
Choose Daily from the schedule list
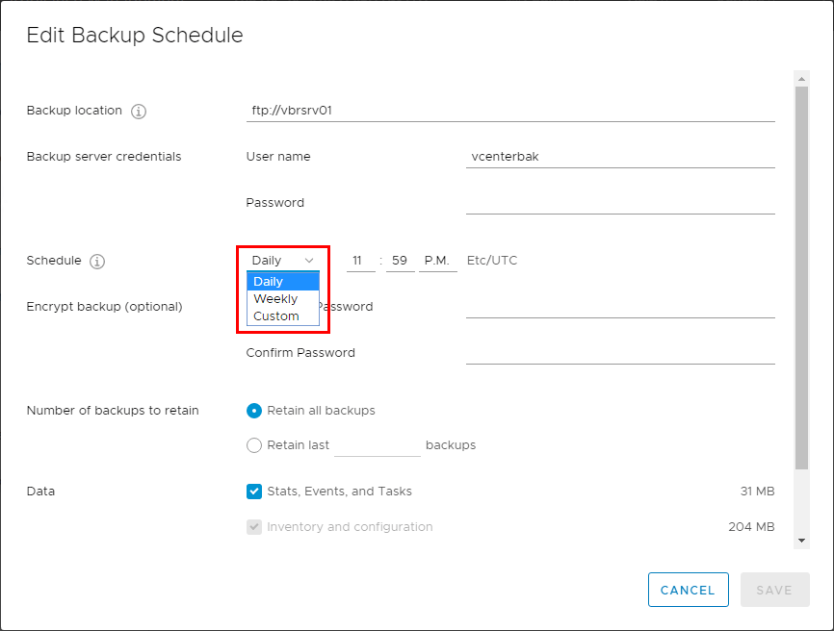click(x=282, y=282)
